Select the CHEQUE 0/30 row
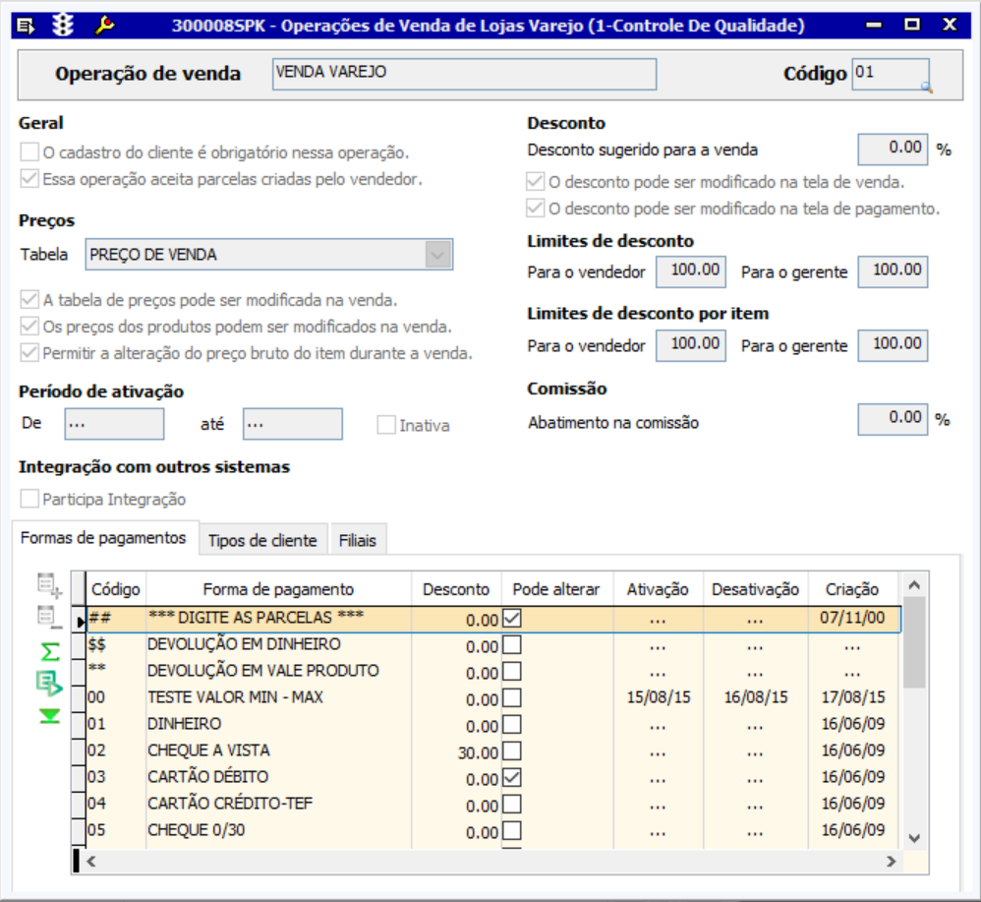981x902 pixels. coord(493,830)
